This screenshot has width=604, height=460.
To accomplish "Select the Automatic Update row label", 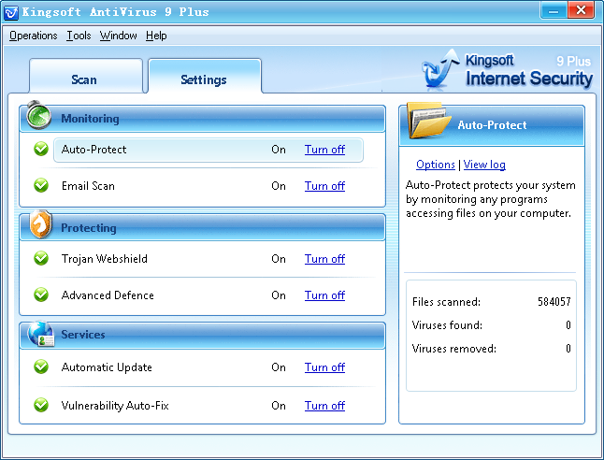I will pos(107,367).
